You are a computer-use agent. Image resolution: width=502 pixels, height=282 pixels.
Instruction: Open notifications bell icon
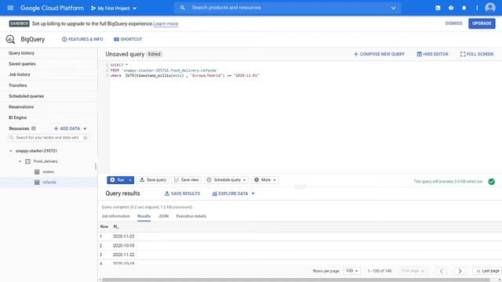[464, 8]
